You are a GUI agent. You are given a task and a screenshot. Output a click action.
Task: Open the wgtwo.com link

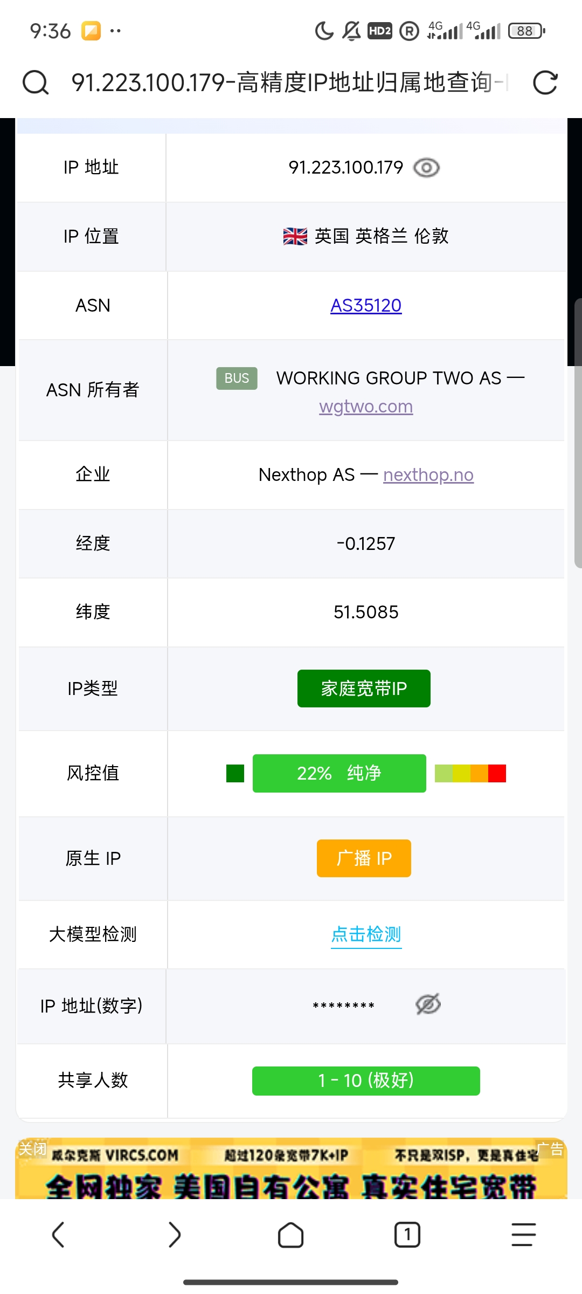coord(365,406)
